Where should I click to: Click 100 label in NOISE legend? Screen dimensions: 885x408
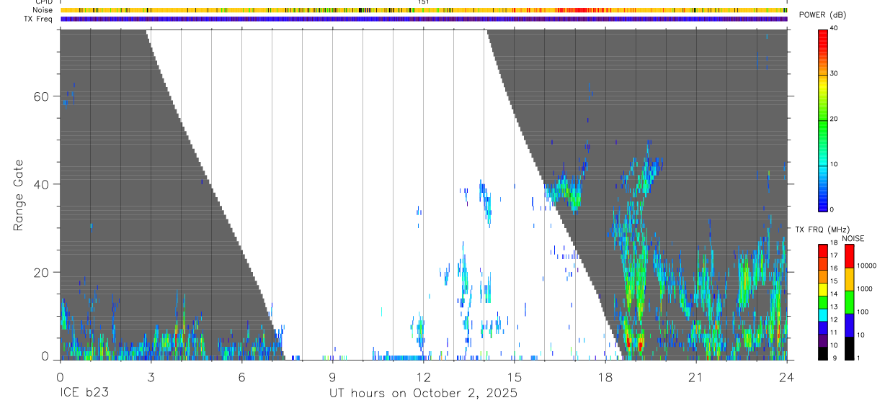(863, 312)
